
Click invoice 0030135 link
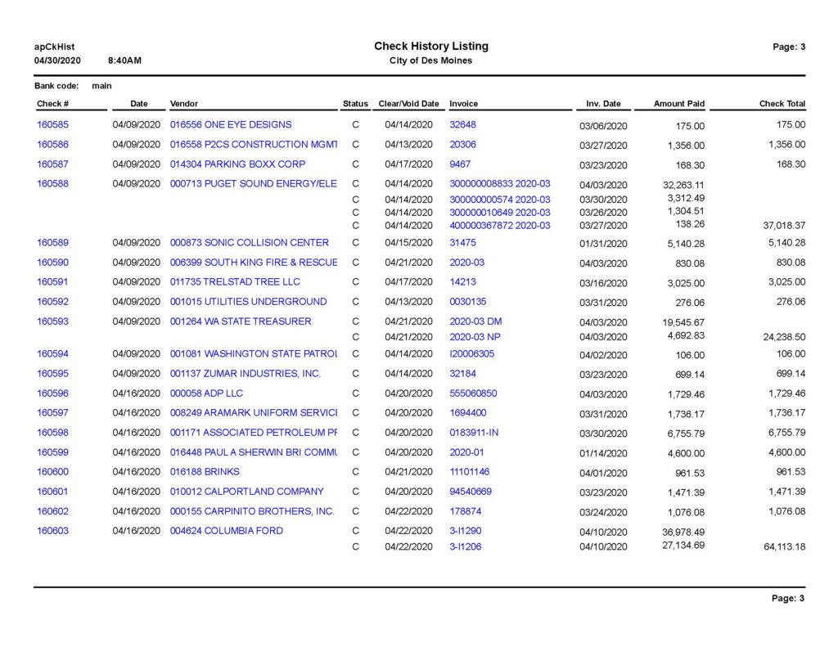pos(467,302)
